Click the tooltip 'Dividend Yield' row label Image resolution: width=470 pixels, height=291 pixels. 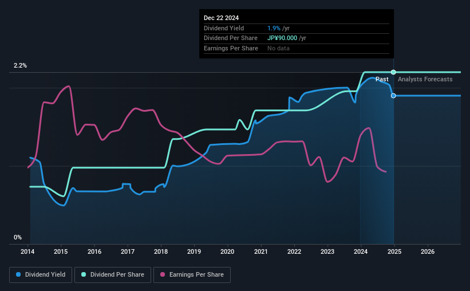point(224,28)
